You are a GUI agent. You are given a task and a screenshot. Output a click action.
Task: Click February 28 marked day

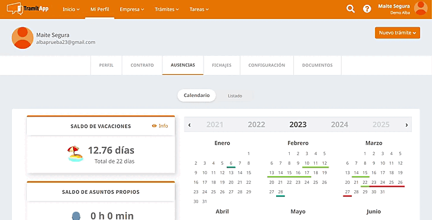click(x=280, y=192)
